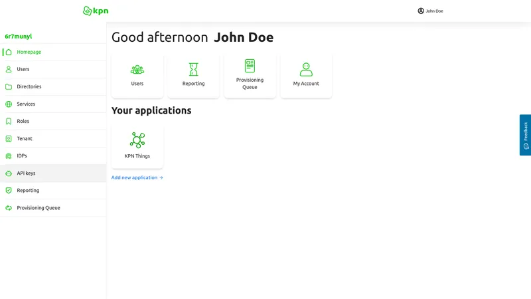Launch the KPN Things application label
The image size is (531, 299).
[x=137, y=156]
